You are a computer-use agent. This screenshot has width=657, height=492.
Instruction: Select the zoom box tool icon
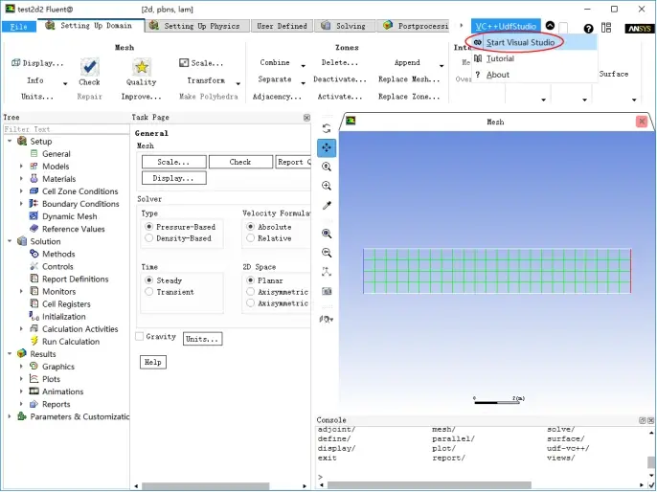327,167
